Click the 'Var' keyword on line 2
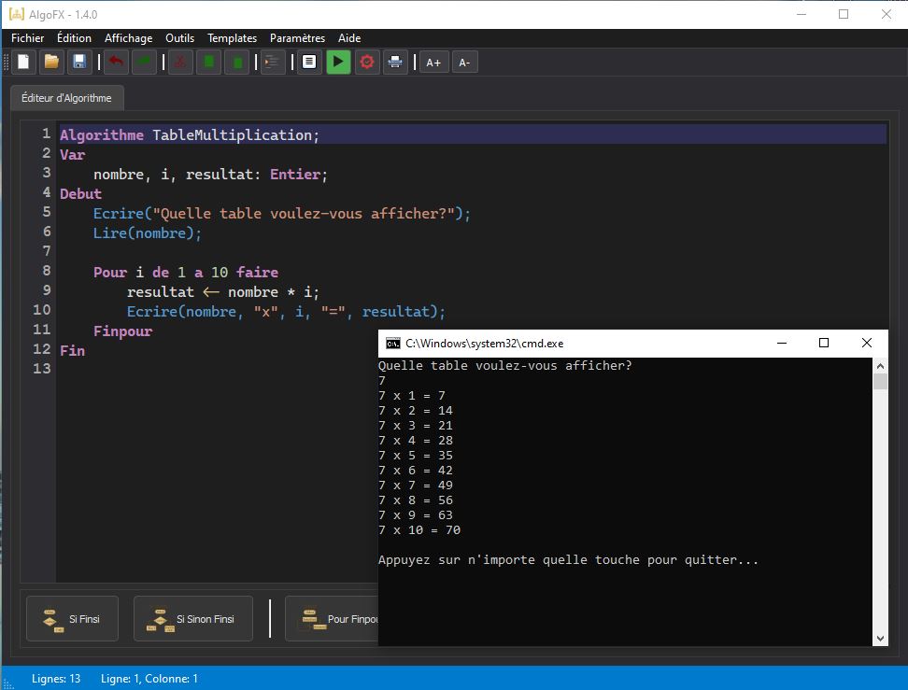Screen dimensions: 908x690 [x=72, y=155]
